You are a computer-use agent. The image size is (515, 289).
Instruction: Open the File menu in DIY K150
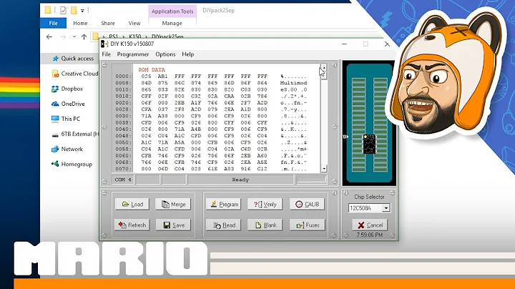(106, 54)
